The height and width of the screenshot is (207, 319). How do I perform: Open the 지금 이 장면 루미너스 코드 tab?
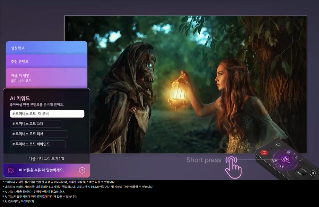click(46, 78)
